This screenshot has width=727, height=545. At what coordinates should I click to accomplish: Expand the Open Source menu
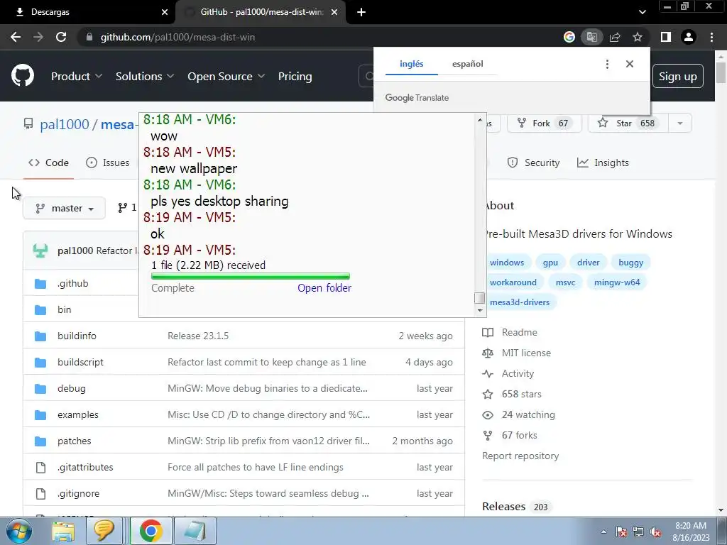click(226, 77)
